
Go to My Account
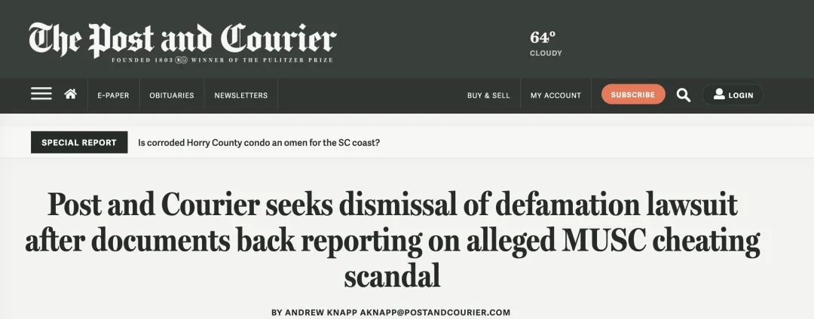(555, 96)
